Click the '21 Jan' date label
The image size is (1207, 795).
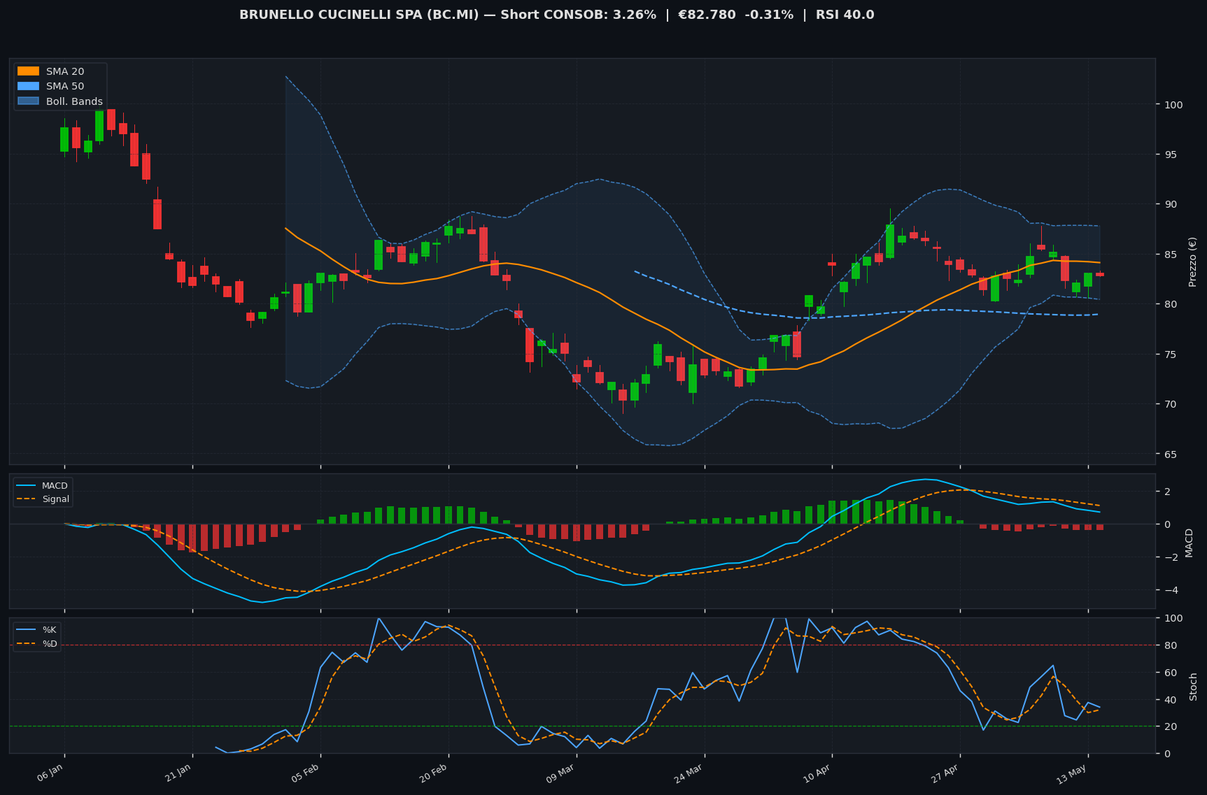[178, 773]
